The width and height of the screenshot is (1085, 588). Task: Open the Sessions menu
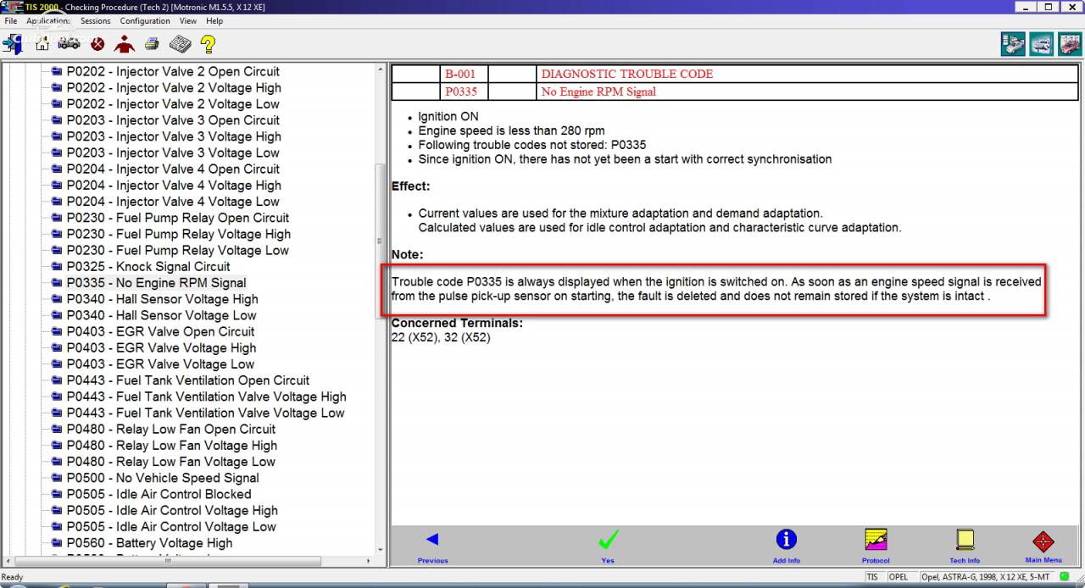(96, 21)
